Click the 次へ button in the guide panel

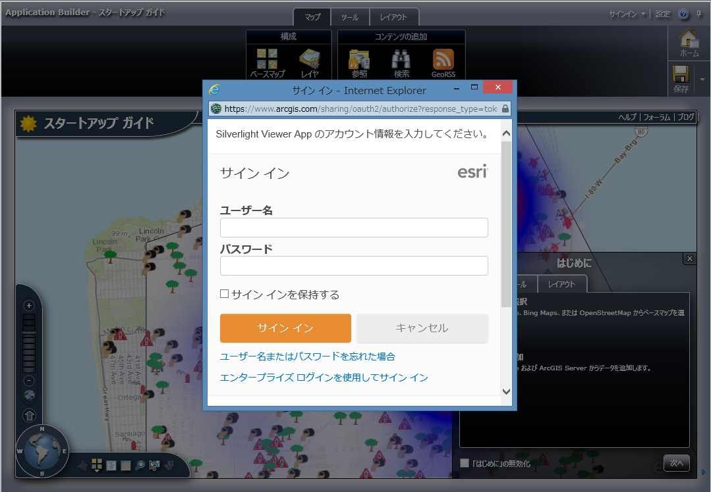(x=677, y=463)
